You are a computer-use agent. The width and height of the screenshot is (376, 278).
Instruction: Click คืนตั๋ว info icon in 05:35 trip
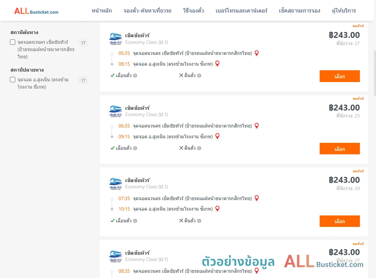199,76
